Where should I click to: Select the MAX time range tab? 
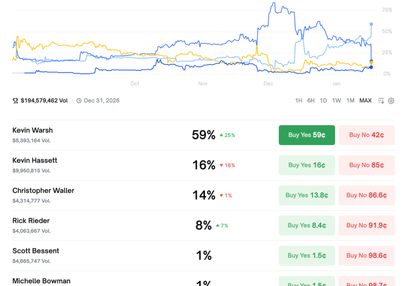coord(365,101)
